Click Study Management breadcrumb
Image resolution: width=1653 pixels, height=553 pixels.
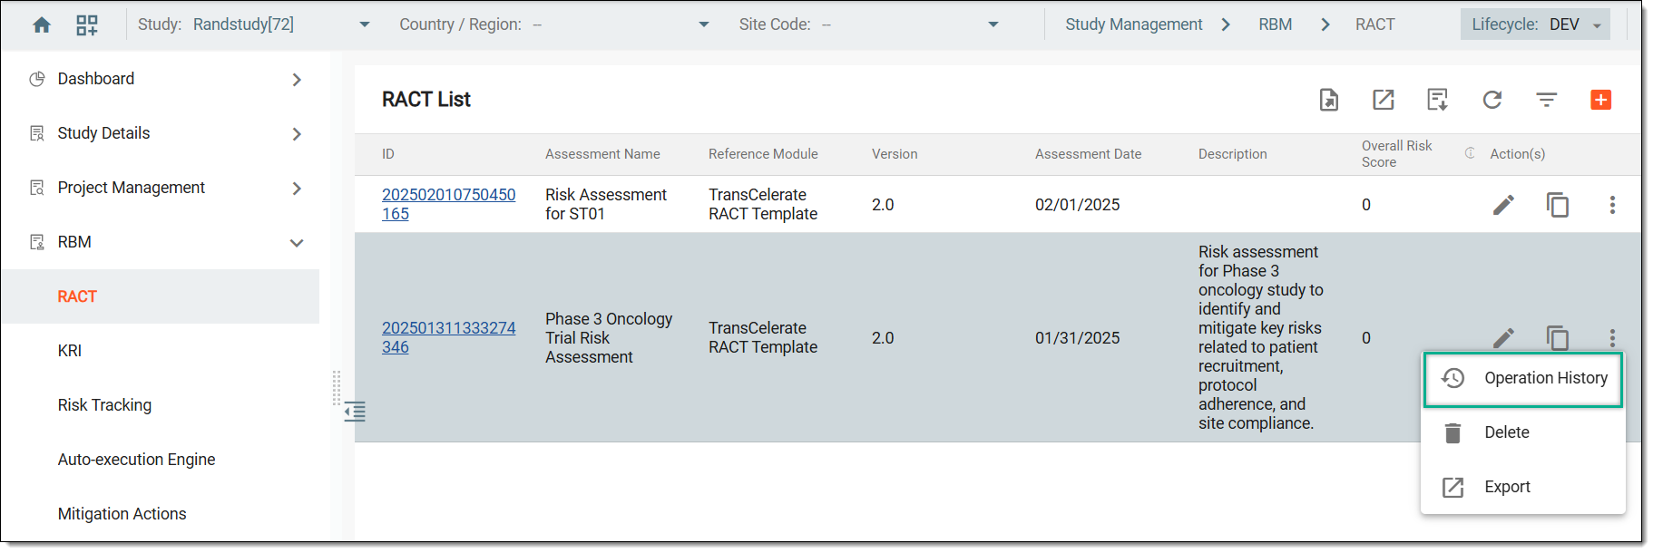(x=1133, y=24)
